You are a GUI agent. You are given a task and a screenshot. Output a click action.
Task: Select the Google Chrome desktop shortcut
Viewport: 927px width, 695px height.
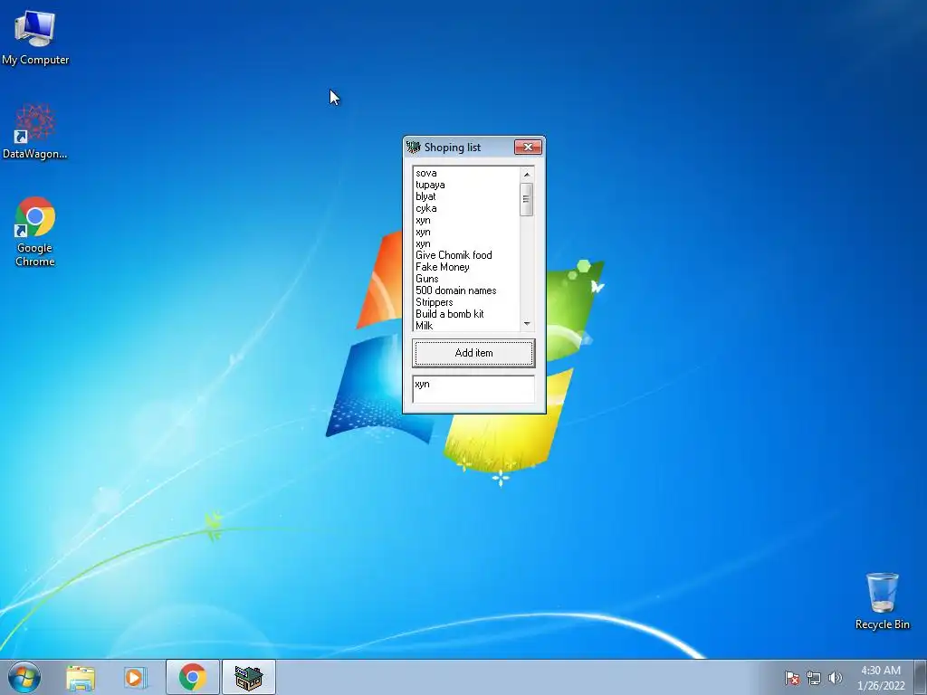[x=35, y=232]
